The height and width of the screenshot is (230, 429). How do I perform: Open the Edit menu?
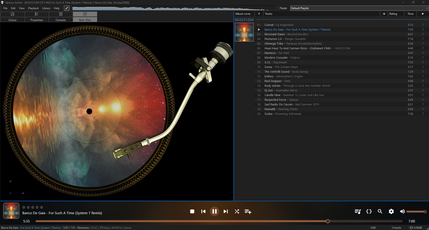tap(13, 8)
